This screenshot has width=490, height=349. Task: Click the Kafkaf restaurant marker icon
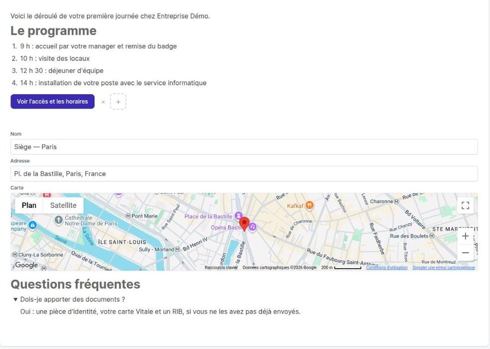click(309, 205)
